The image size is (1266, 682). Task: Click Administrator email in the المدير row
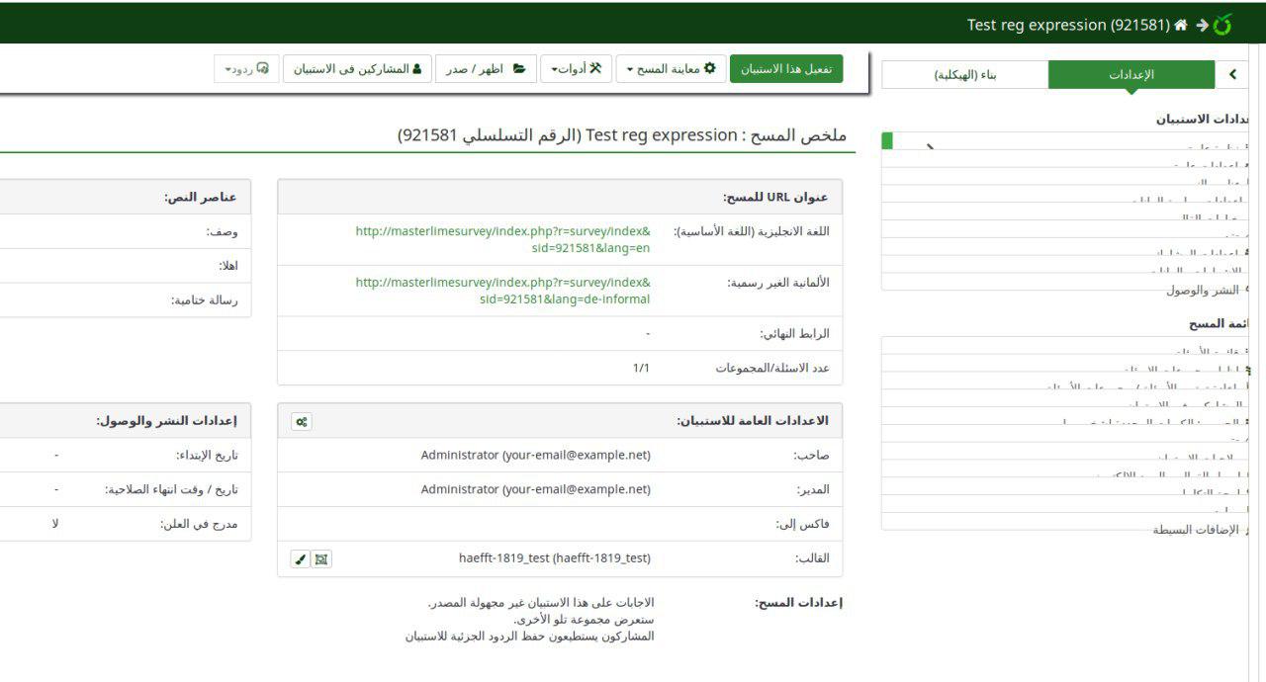536,489
